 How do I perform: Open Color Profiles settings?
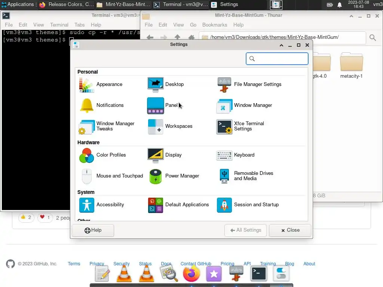click(x=102, y=155)
